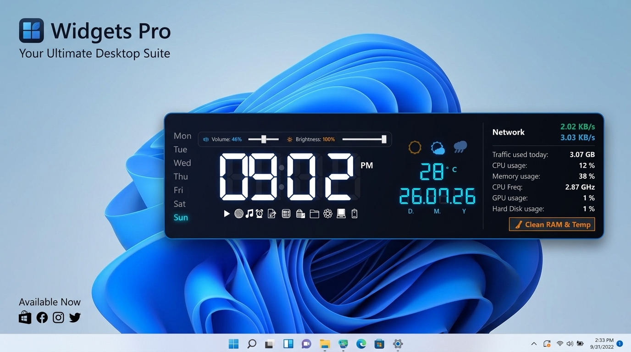Select Thu in the weekday list

point(181,176)
